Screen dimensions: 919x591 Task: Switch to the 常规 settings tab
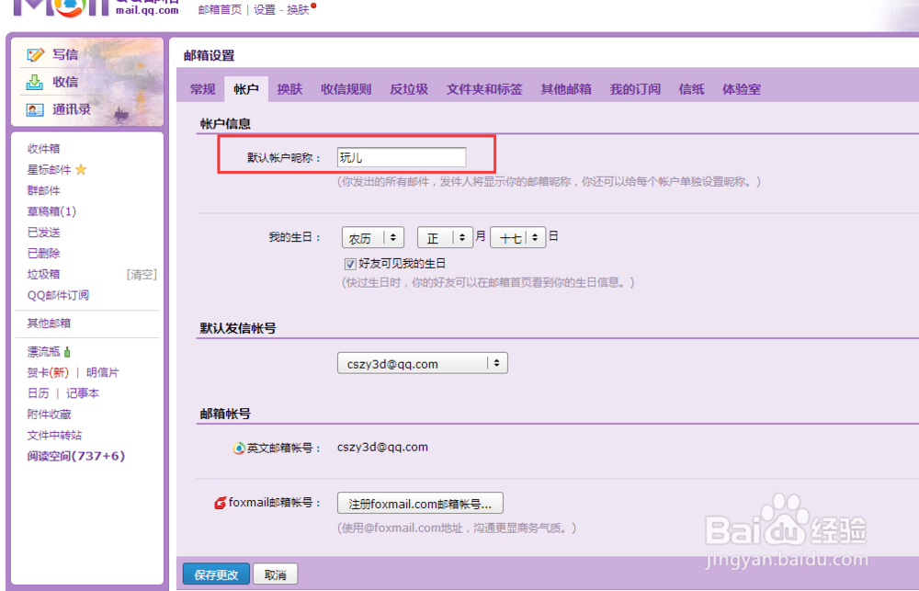pos(201,88)
